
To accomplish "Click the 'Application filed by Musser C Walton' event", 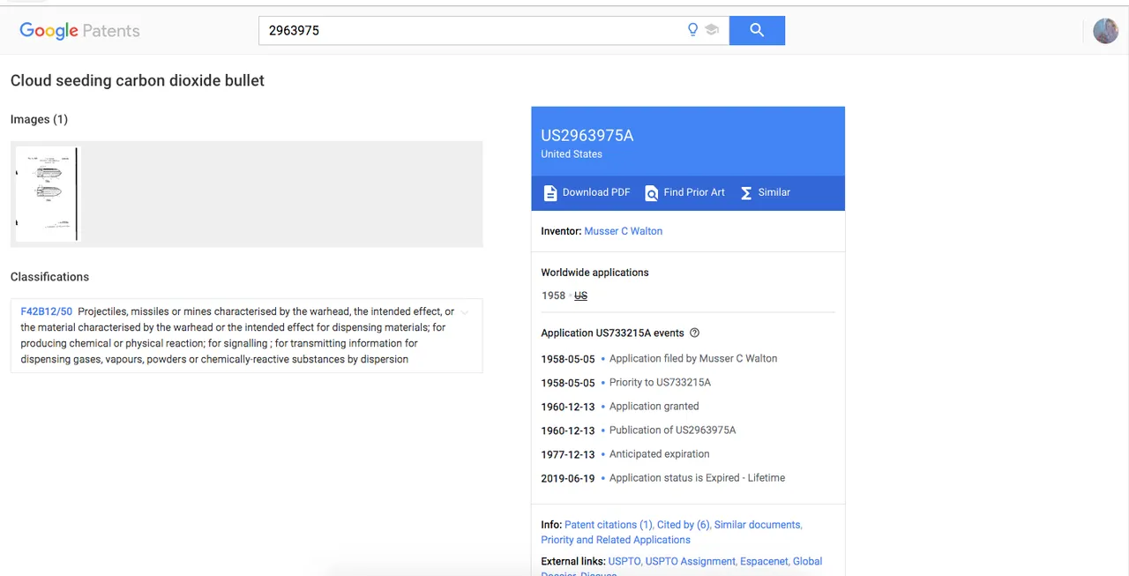I will point(693,358).
